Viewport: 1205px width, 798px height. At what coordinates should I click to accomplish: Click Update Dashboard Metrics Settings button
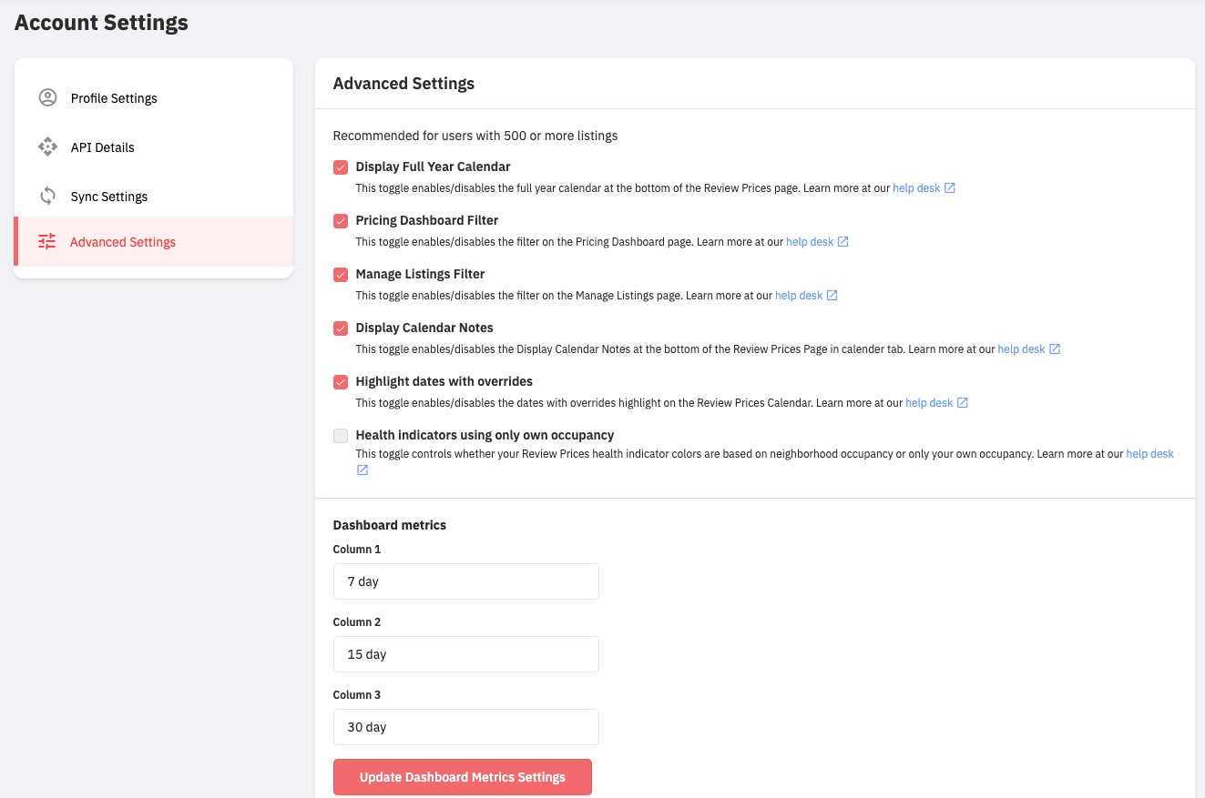click(463, 777)
